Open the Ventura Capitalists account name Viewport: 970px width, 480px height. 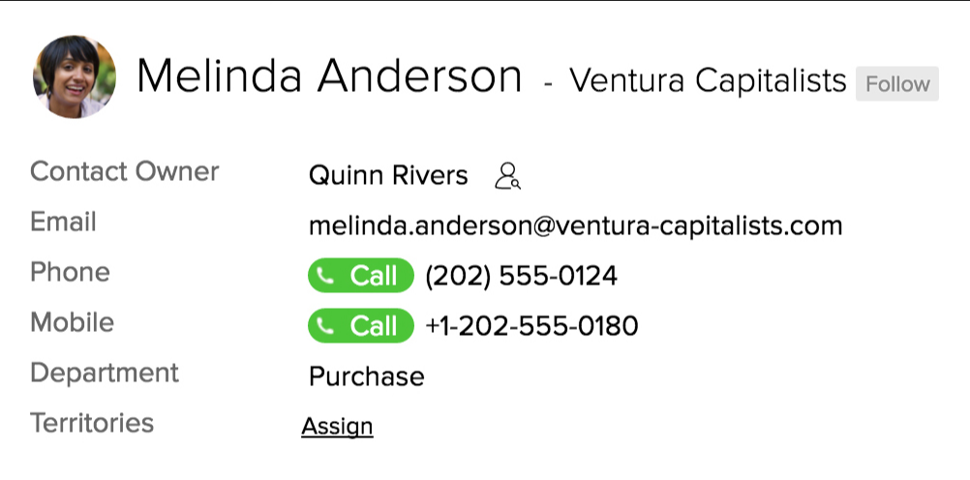pyautogui.click(x=708, y=81)
